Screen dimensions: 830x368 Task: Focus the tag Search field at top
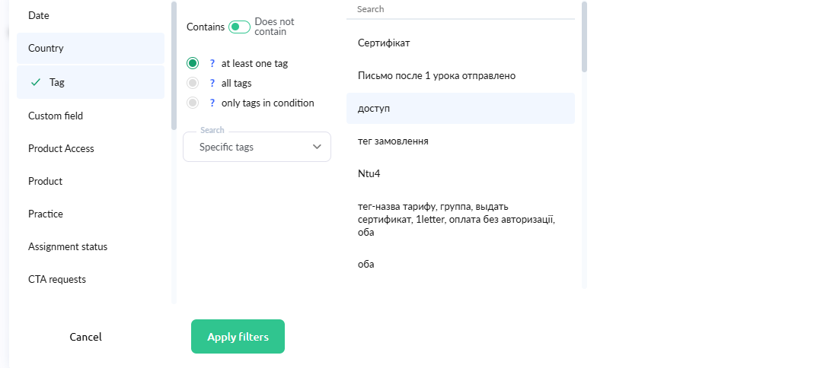(x=461, y=10)
